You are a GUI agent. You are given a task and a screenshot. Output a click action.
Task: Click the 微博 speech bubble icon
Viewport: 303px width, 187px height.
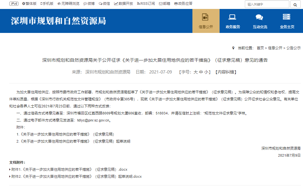[x=85, y=4]
